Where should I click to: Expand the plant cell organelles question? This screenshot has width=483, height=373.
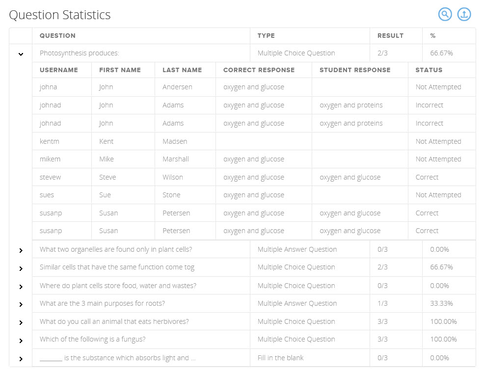click(x=21, y=250)
